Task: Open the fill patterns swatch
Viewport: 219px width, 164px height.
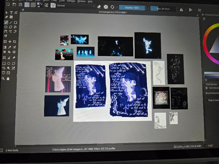Action: coord(33,5)
